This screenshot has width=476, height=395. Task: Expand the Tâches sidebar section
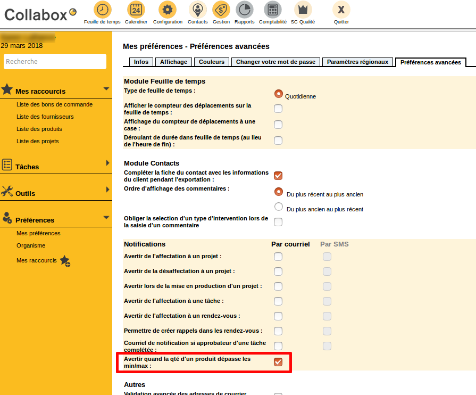click(x=107, y=163)
